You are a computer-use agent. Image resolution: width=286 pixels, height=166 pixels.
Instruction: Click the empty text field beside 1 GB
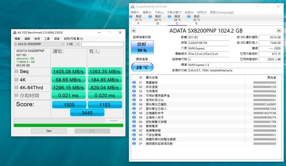[x=102, y=44]
